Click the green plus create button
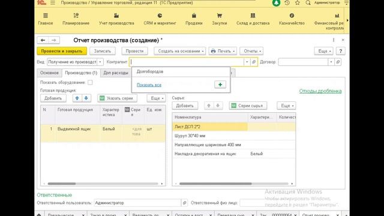The image size is (384, 216). pos(220,85)
